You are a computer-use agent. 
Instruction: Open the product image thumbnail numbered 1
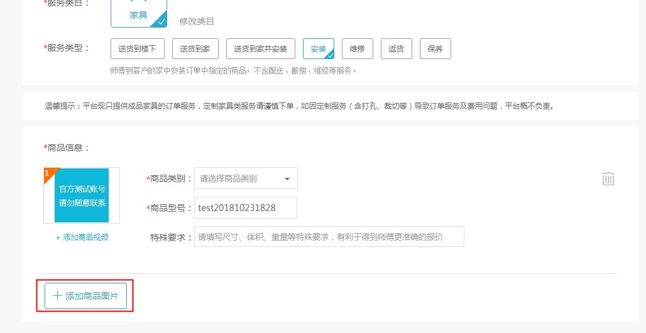point(82,195)
